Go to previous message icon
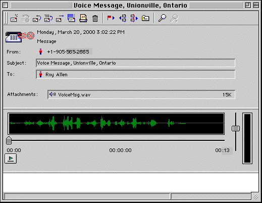Image resolution: width=262 pixels, height=203 pixels. coord(123,18)
